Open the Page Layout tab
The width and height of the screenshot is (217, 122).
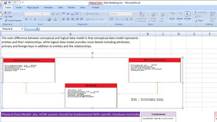tap(33, 7)
